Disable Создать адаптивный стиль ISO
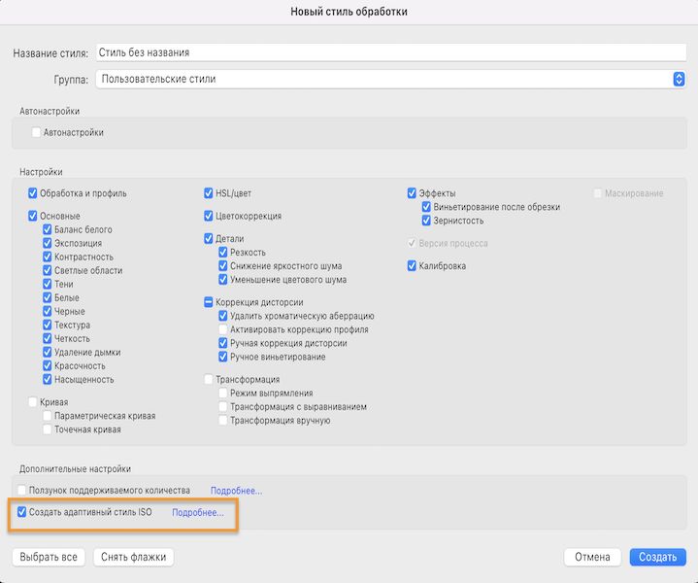This screenshot has width=698, height=583. (x=22, y=512)
